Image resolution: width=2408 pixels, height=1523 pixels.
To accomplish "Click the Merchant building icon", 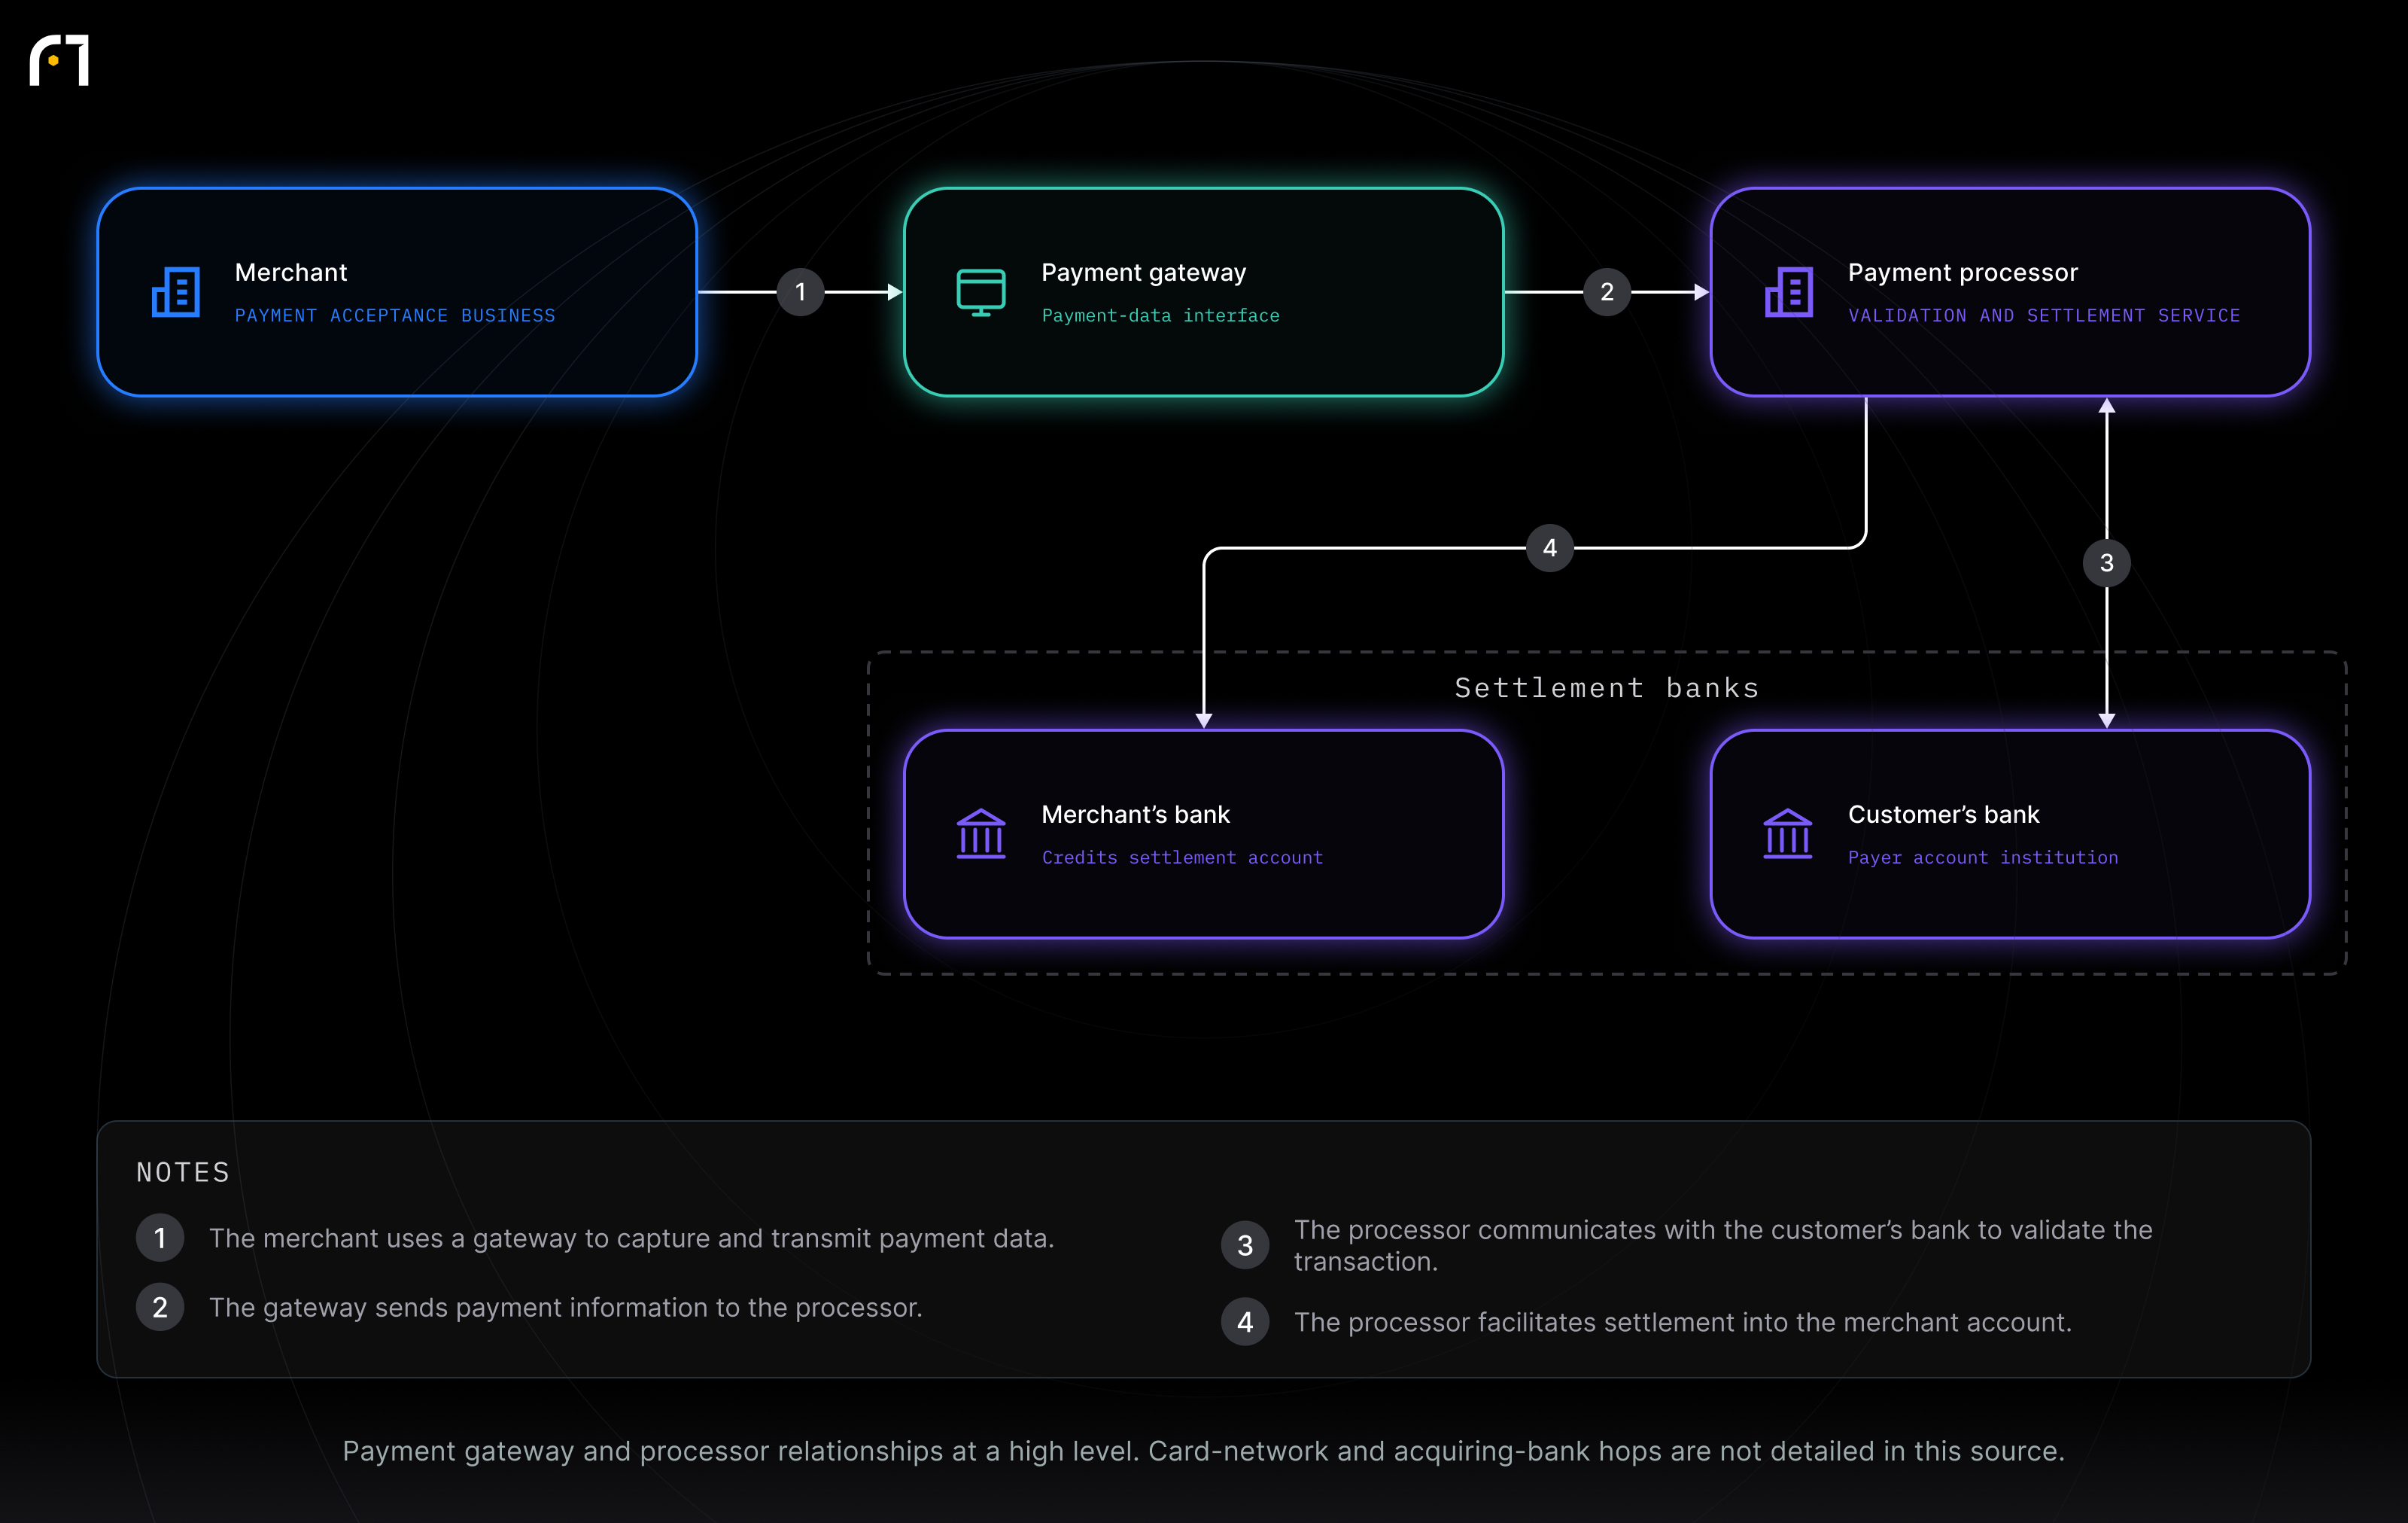I will [x=176, y=292].
